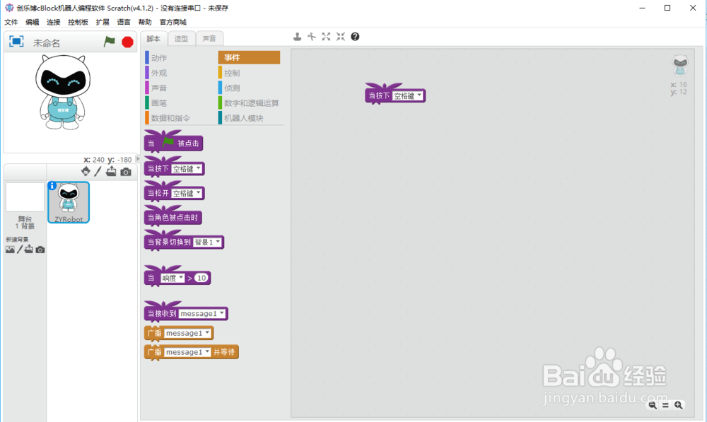Choose a new sprite from the library icon

(x=86, y=172)
